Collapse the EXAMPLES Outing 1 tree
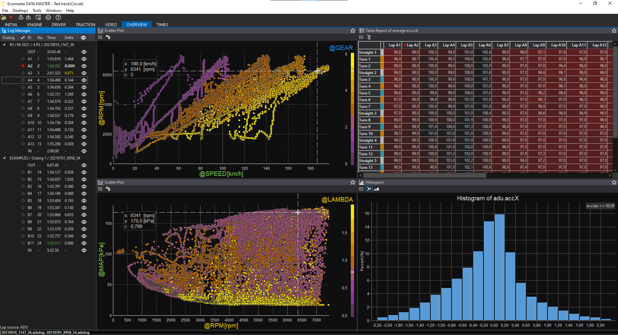The image size is (618, 335). (x=4, y=158)
